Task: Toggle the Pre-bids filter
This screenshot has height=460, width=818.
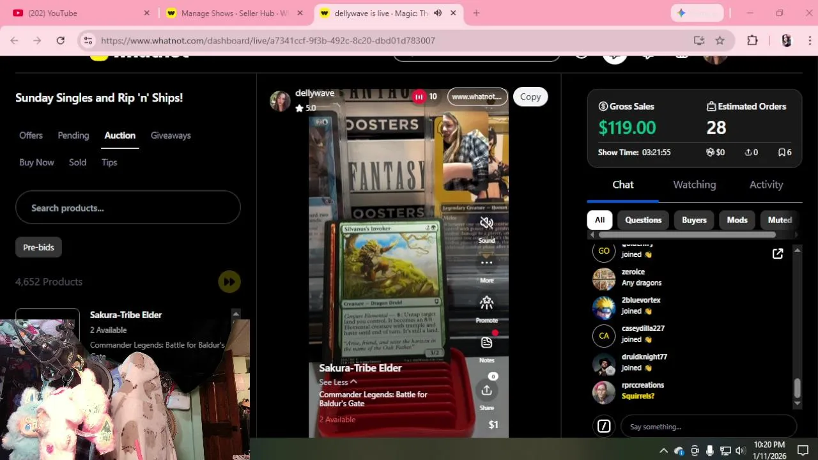Action: [x=38, y=247]
